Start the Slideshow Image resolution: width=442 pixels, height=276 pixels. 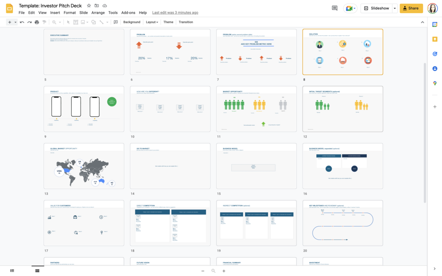tap(376, 8)
